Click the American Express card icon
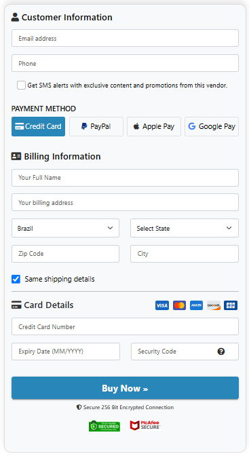249x456 pixels. [196, 305]
